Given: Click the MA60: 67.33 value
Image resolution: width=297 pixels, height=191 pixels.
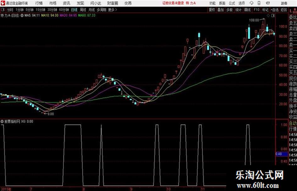Looking at the screenshot, I should click(87, 15).
